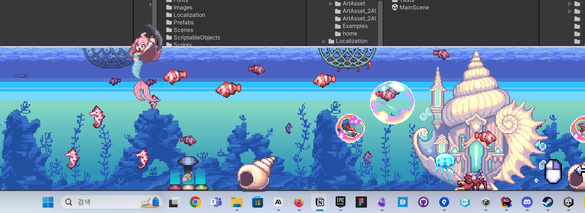This screenshot has height=213, width=585.
Task: Expand the Localization folder with the arrow
Action: [324, 41]
